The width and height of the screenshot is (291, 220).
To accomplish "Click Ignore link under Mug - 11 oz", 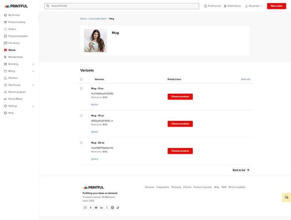I will pos(94,105).
